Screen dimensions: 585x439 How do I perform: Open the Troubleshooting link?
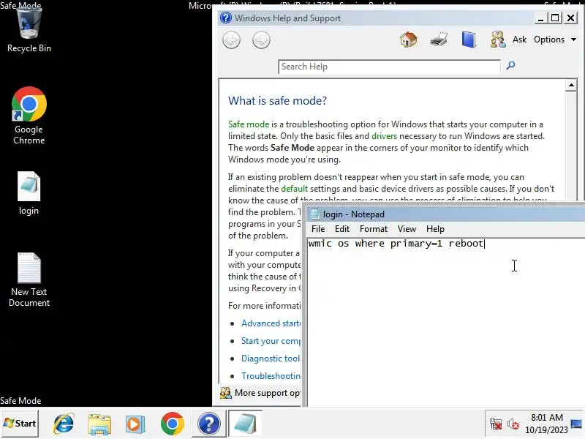(x=271, y=376)
